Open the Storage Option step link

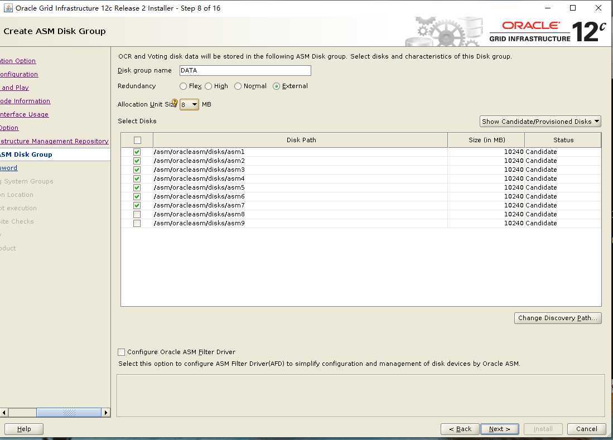9,127
